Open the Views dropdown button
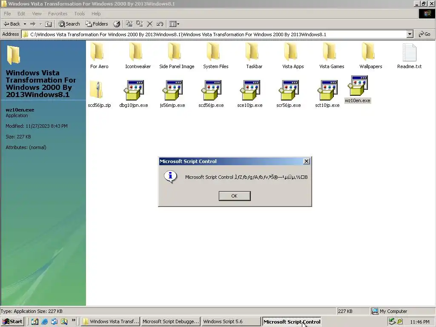 (174, 24)
